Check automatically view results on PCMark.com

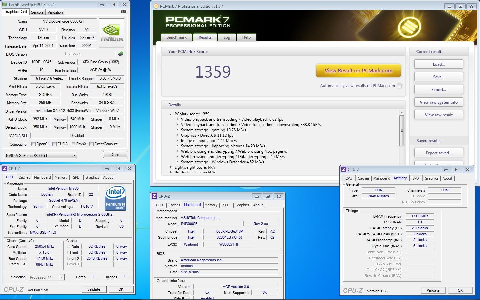399,86
